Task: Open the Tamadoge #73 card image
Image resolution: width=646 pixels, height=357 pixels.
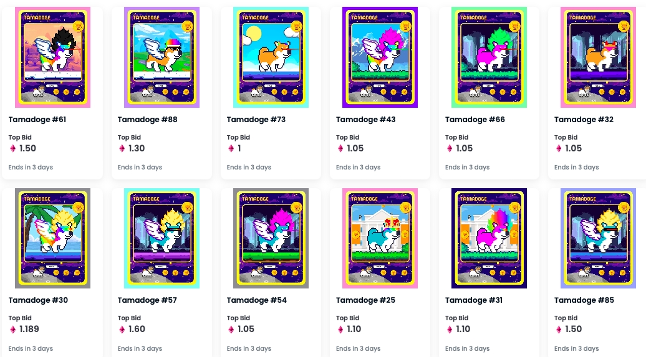Action: click(x=271, y=57)
